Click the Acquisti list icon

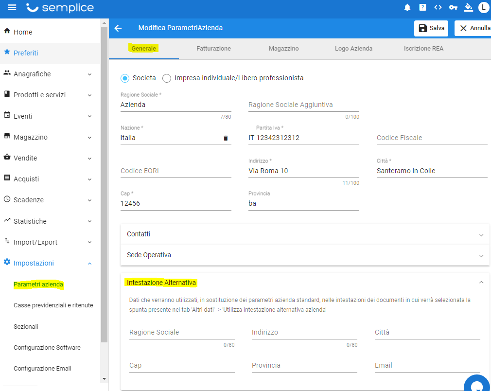click(7, 178)
